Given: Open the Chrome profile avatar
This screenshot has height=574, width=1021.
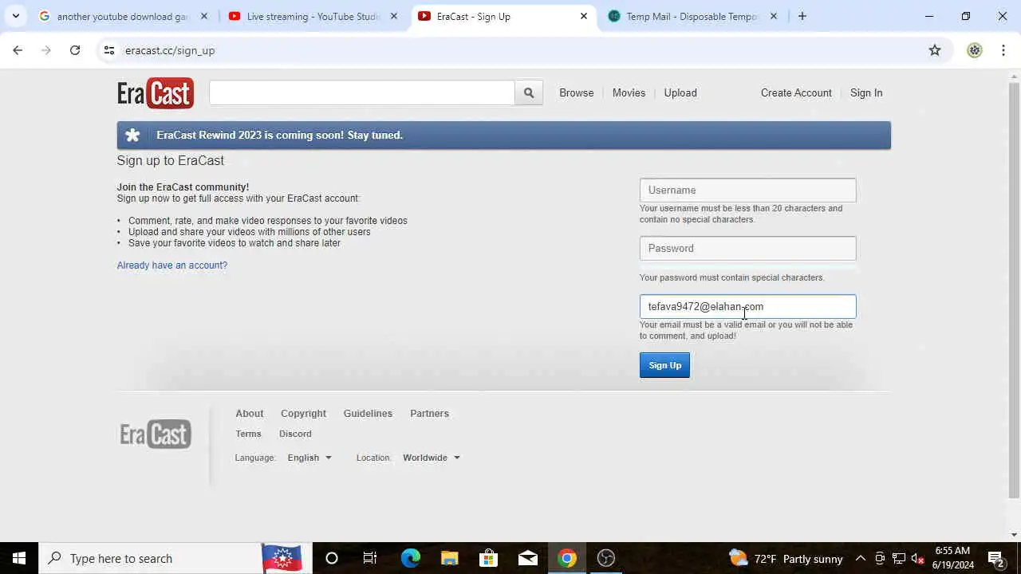Looking at the screenshot, I should 974,50.
